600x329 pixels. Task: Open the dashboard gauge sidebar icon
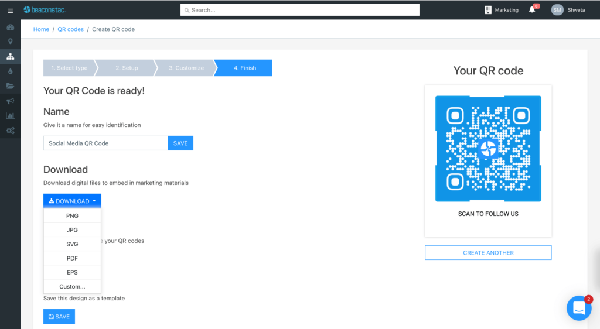11,27
